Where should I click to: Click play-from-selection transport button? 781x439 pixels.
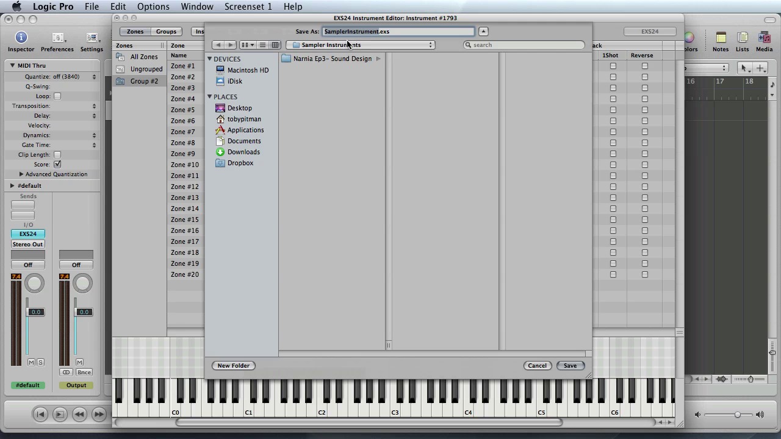[x=60, y=414]
